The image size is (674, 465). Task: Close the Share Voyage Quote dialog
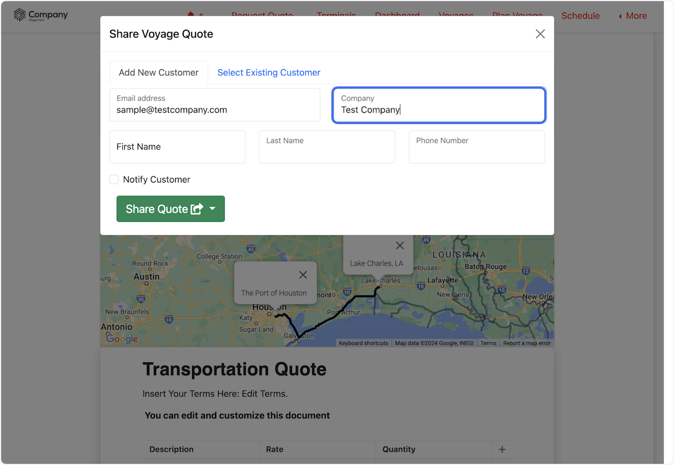tap(540, 34)
